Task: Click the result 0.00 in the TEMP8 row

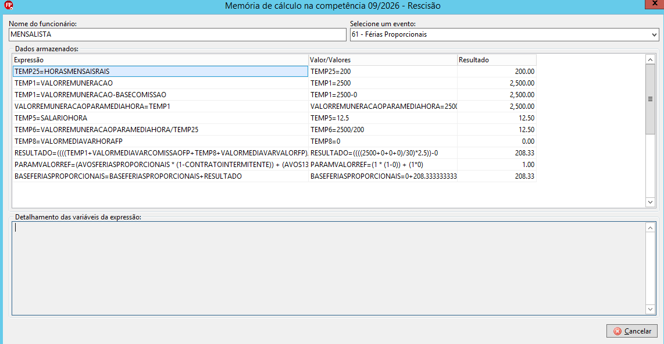Action: tap(497, 141)
